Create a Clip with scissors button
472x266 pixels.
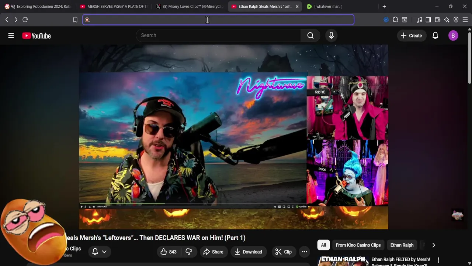click(283, 252)
